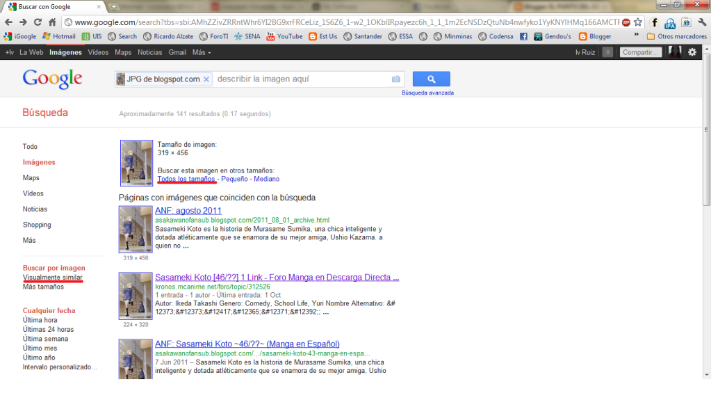Click the camera search-by-image icon
The image size is (711, 400).
(x=396, y=79)
